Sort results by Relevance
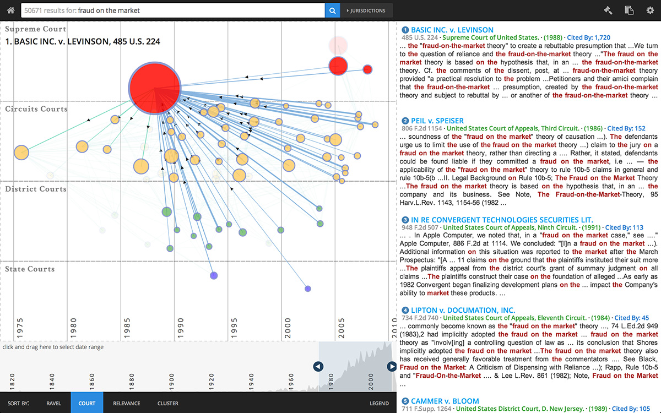661x413 pixels. [126, 403]
